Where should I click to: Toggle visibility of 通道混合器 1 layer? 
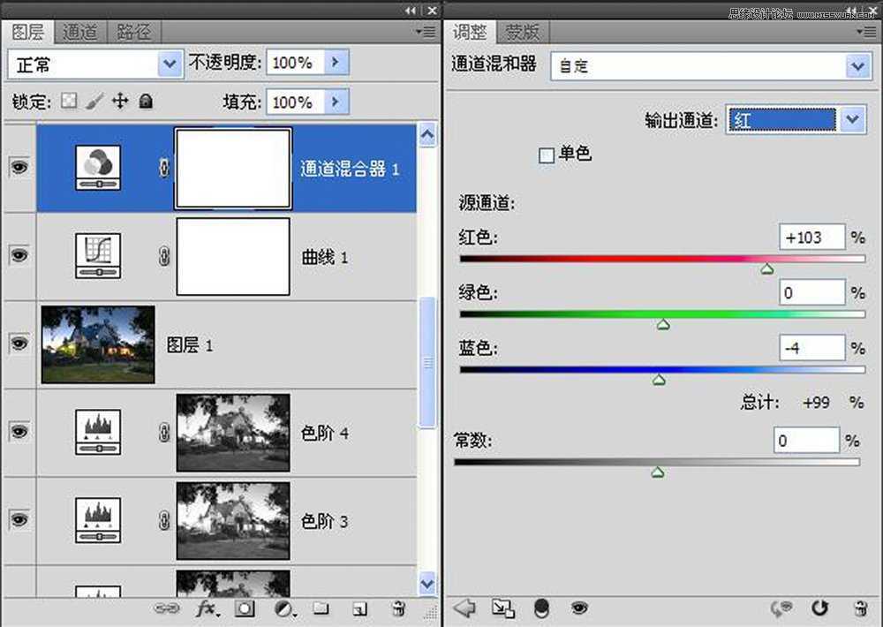coord(19,167)
